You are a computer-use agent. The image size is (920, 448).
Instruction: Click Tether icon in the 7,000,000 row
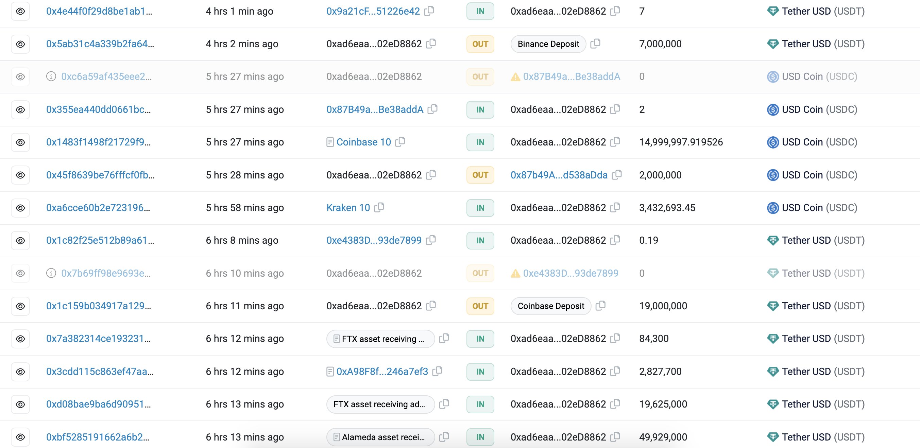[773, 44]
